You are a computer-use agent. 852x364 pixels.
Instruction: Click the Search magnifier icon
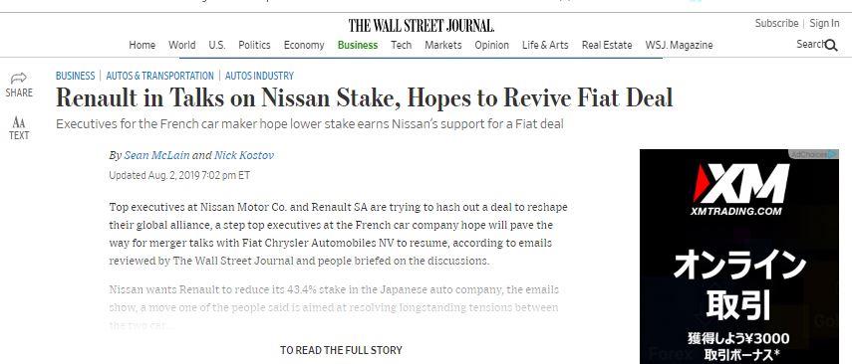[x=831, y=46]
